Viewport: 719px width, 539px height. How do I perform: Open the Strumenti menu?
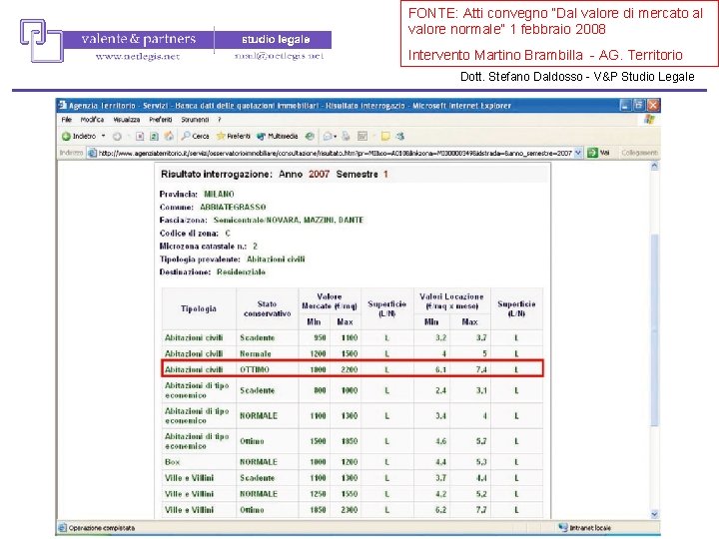coord(195,120)
